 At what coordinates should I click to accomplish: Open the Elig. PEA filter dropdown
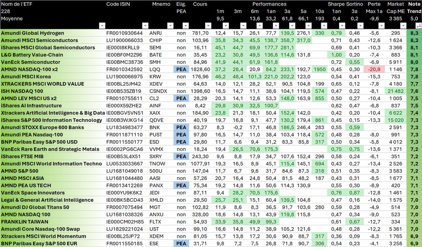186,26
